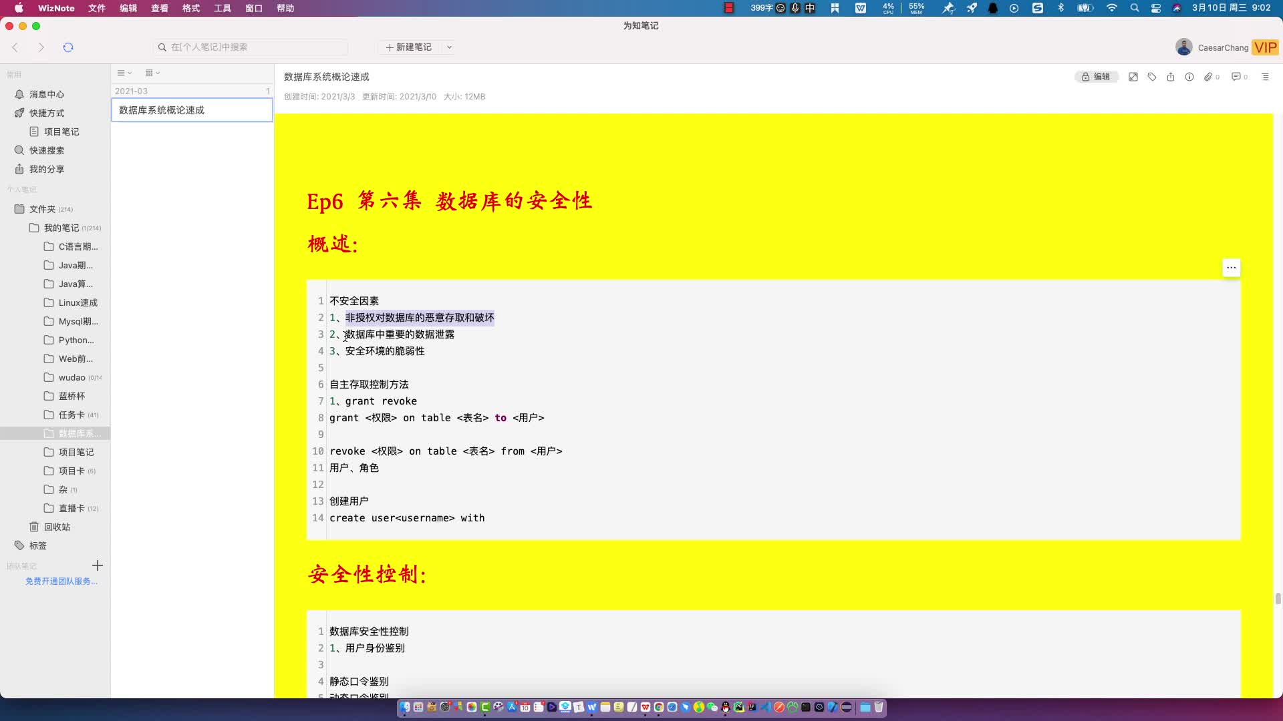
Task: Add a team note with plus icon
Action: (98, 565)
